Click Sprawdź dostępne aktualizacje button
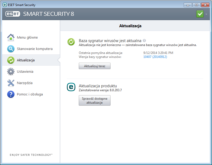The height and width of the screenshot is (165, 212). click(95, 100)
